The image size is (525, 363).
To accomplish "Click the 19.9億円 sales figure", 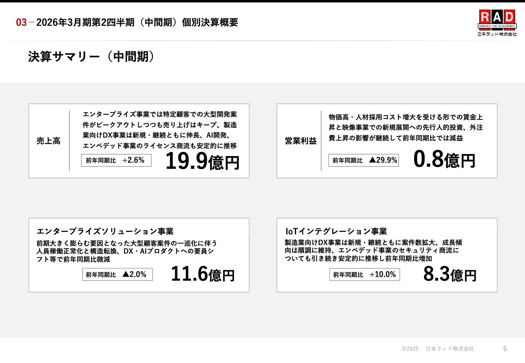I will [202, 161].
